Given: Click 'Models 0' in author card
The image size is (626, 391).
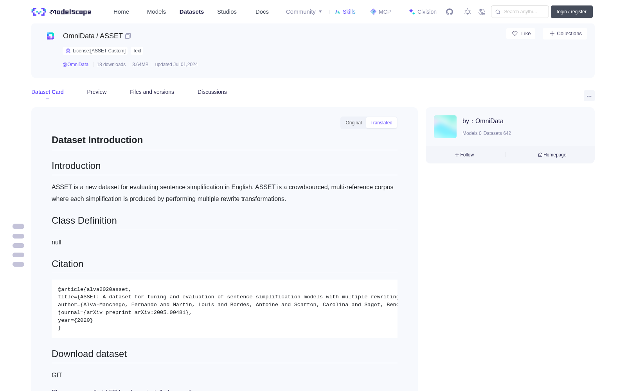Looking at the screenshot, I should pyautogui.click(x=472, y=133).
